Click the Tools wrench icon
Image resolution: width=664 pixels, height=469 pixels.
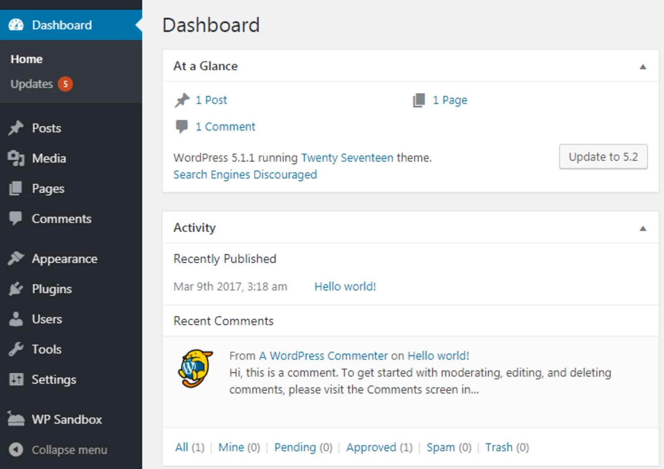tap(16, 350)
